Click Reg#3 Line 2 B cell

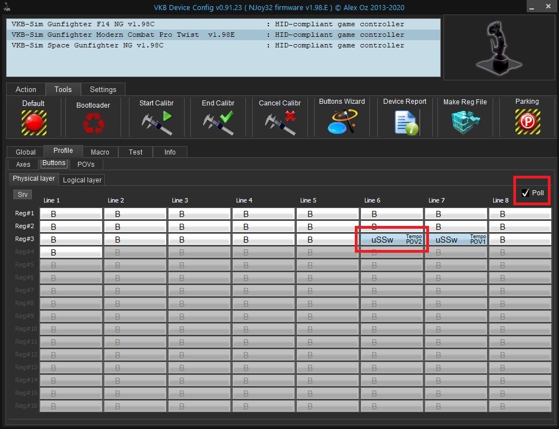135,239
